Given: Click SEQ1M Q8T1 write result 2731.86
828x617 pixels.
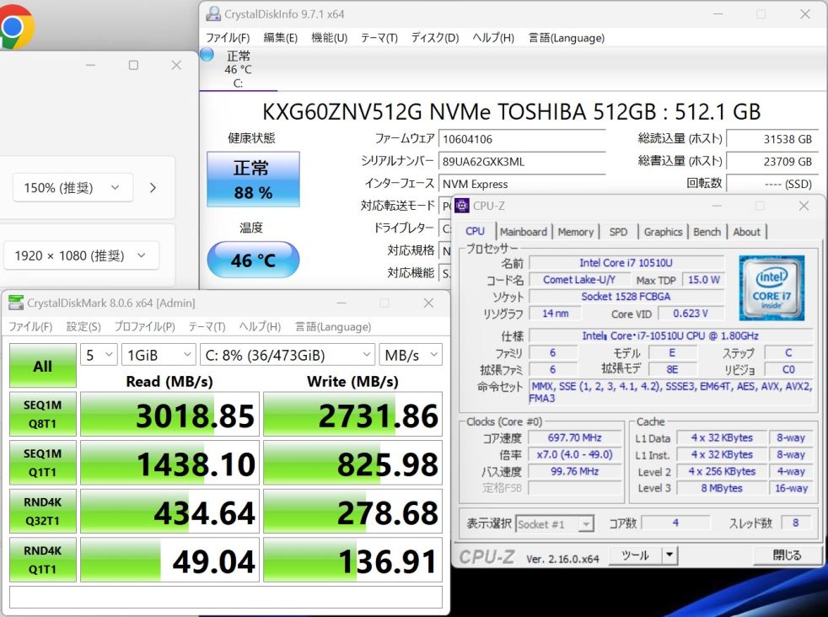Looking at the screenshot, I should click(x=352, y=415).
